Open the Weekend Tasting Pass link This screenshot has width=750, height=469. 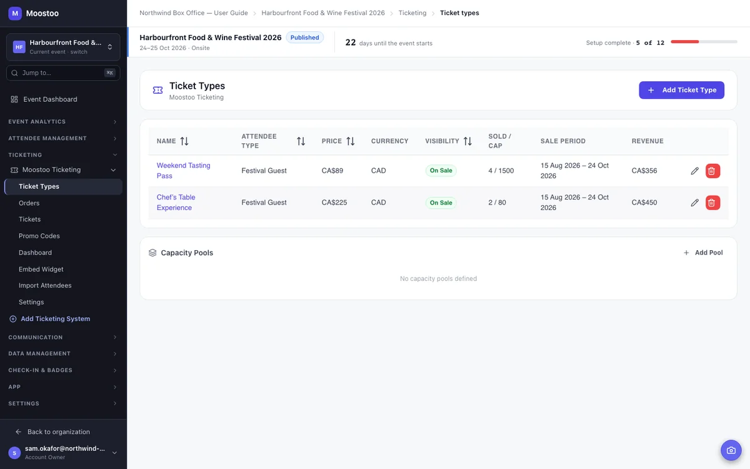point(183,171)
